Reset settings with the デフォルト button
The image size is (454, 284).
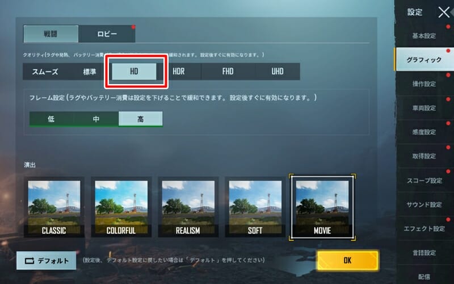pyautogui.click(x=47, y=261)
